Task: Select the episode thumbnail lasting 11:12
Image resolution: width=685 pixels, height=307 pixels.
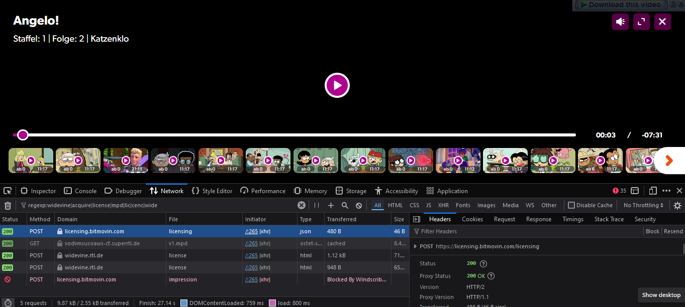Action: point(458,161)
